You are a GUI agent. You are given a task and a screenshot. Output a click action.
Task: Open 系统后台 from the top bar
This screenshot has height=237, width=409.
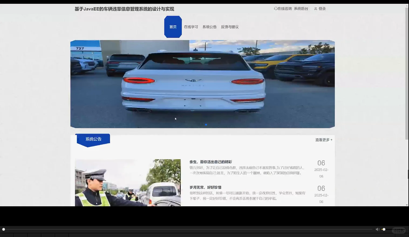pyautogui.click(x=301, y=8)
